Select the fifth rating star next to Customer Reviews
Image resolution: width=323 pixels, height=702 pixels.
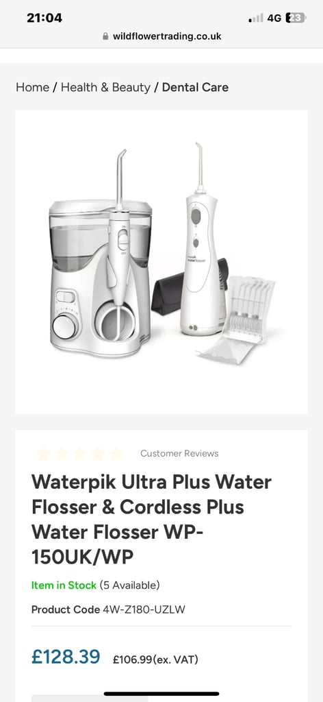point(116,454)
